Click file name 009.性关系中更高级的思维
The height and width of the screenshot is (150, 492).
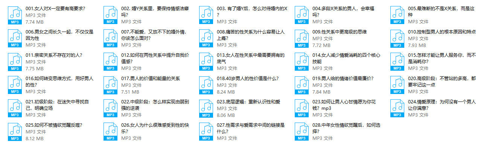[340, 32]
